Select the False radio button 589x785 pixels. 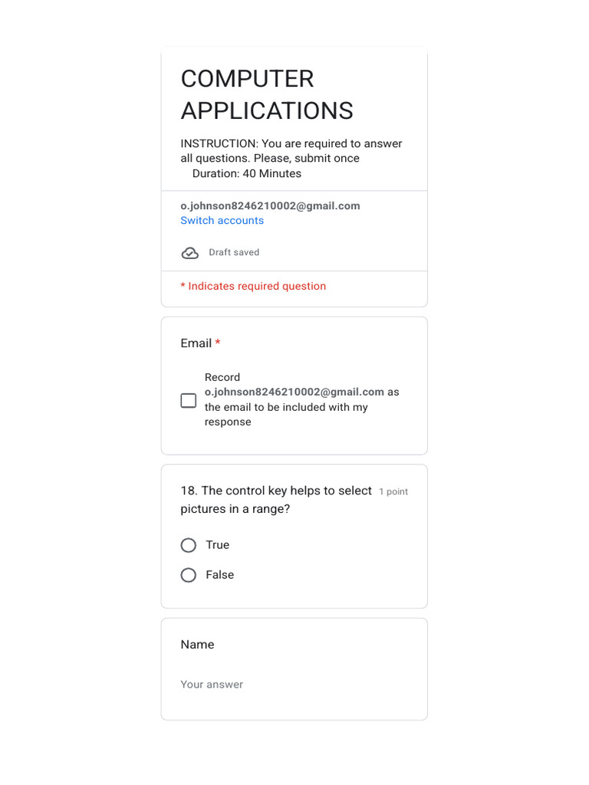pyautogui.click(x=189, y=575)
